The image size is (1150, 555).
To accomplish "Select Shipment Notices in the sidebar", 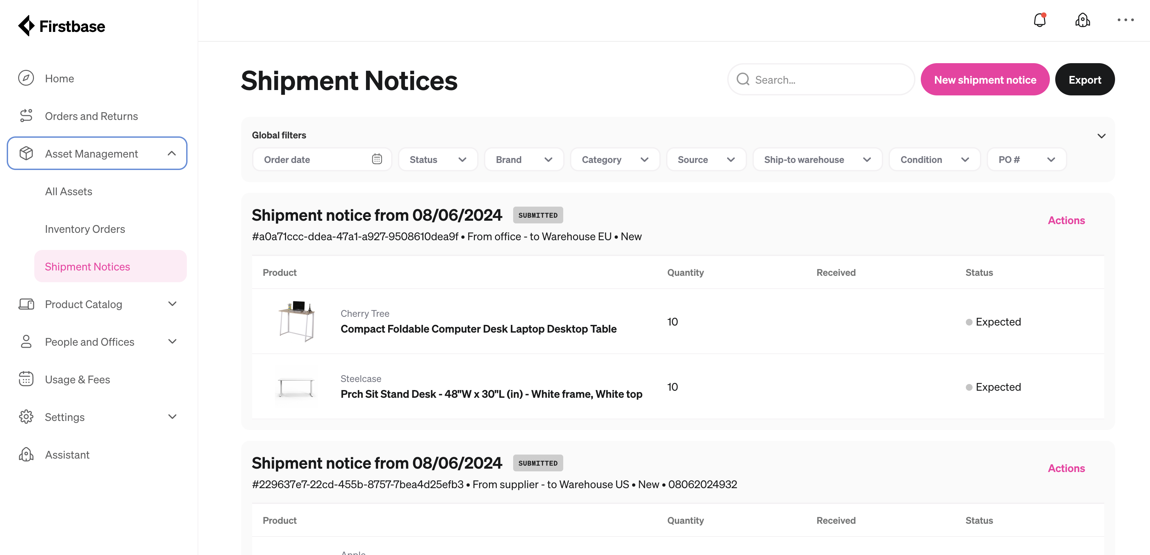I will tap(110, 266).
